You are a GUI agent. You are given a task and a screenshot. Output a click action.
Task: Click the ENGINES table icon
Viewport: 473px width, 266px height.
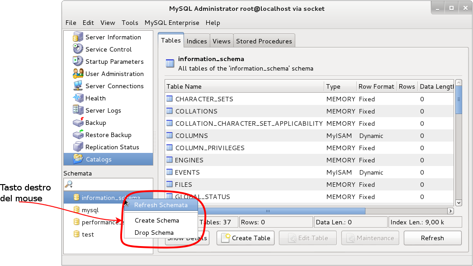click(x=170, y=160)
